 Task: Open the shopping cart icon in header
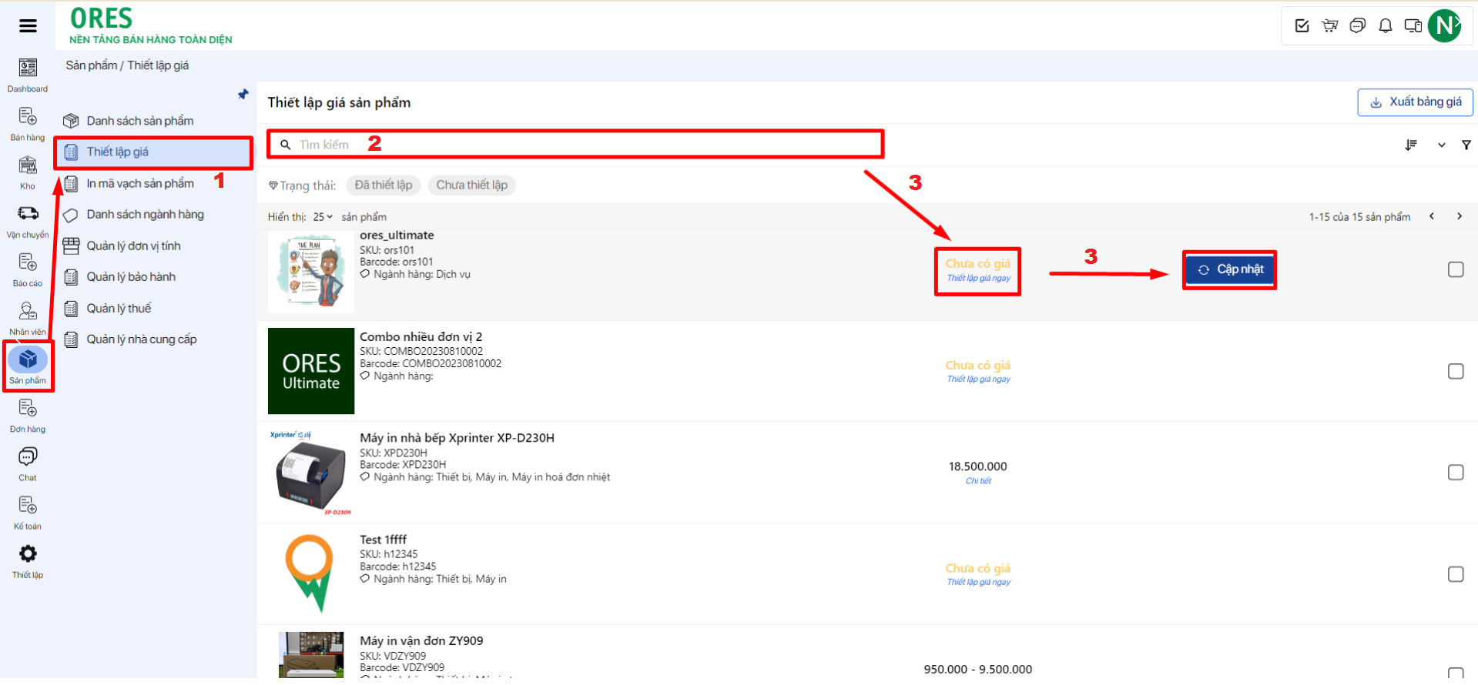click(1329, 26)
